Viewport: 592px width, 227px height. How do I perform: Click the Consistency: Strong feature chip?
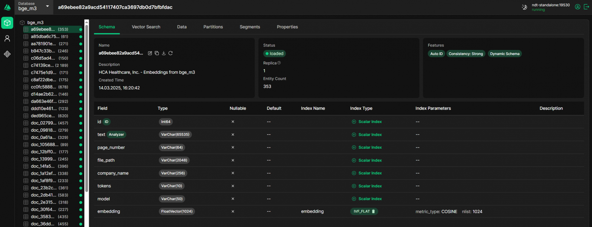(466, 54)
